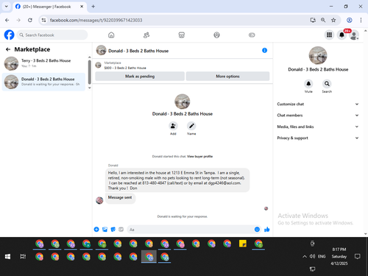This screenshot has height=276, width=368.
Task: Open Donald - 3 Beds 2 Baths House chat
Action: pyautogui.click(x=43, y=82)
